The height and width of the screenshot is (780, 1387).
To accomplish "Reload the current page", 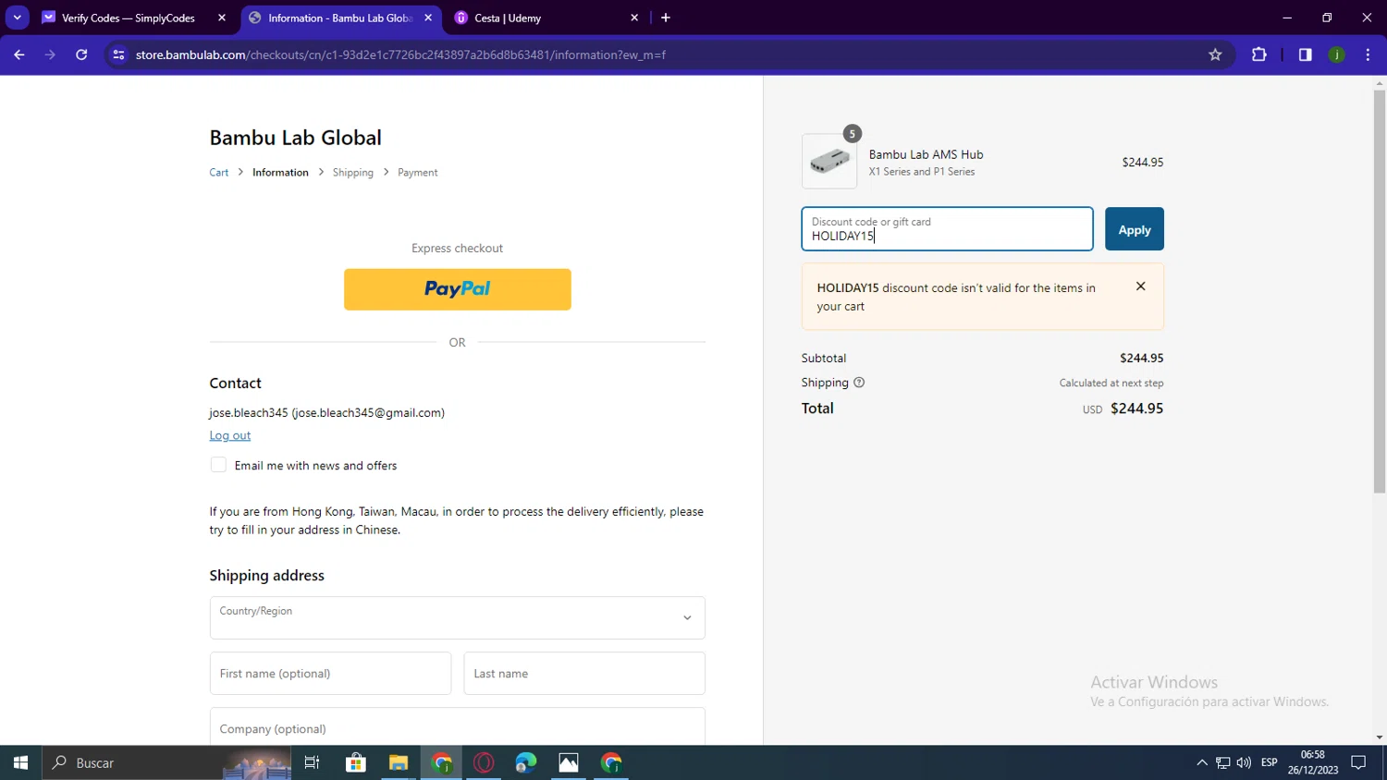I will point(81,55).
